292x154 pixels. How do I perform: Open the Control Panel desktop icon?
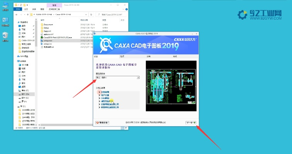[5, 22]
